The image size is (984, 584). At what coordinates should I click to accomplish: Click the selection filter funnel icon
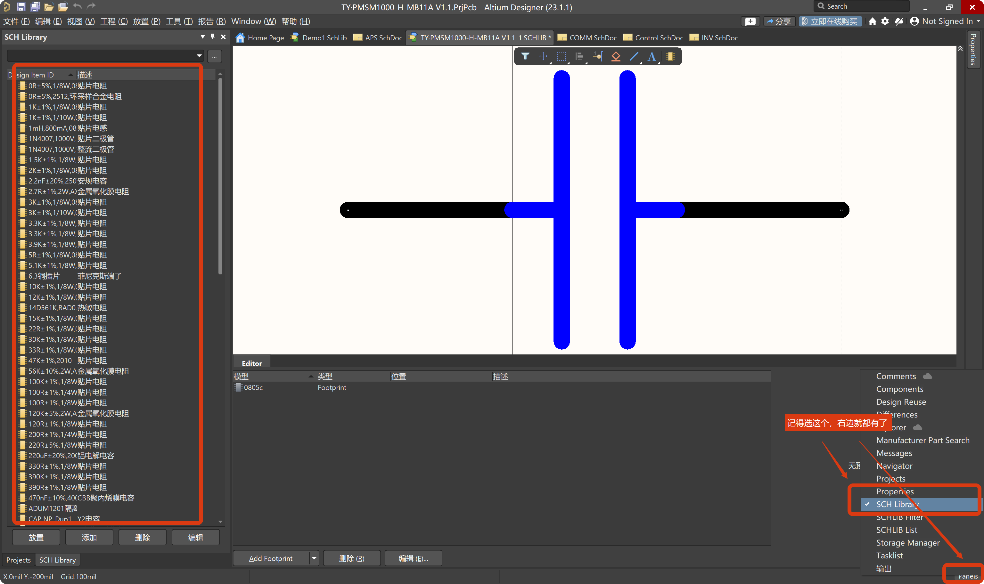click(525, 56)
